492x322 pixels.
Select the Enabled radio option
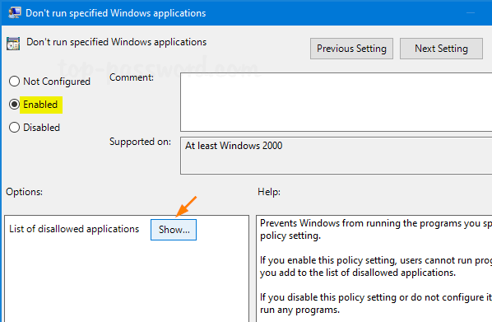(14, 105)
